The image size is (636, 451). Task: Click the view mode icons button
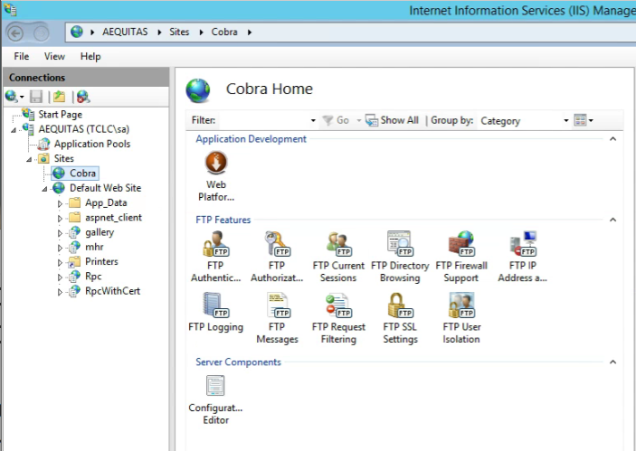coord(580,120)
